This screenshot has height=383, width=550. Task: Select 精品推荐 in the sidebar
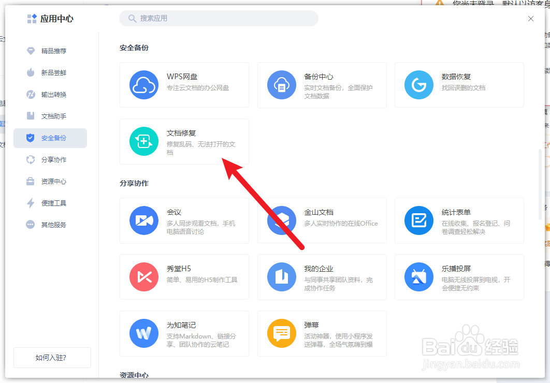[50, 51]
